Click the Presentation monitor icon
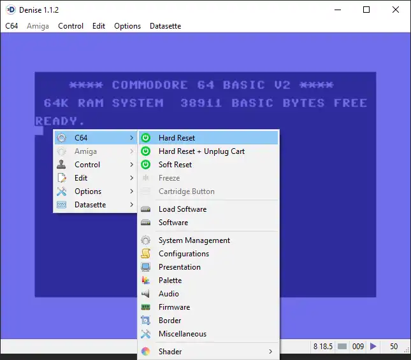 (x=145, y=267)
